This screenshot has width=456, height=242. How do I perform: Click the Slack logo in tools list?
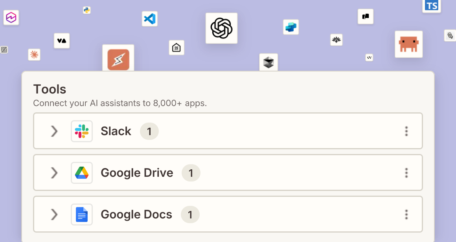(82, 131)
